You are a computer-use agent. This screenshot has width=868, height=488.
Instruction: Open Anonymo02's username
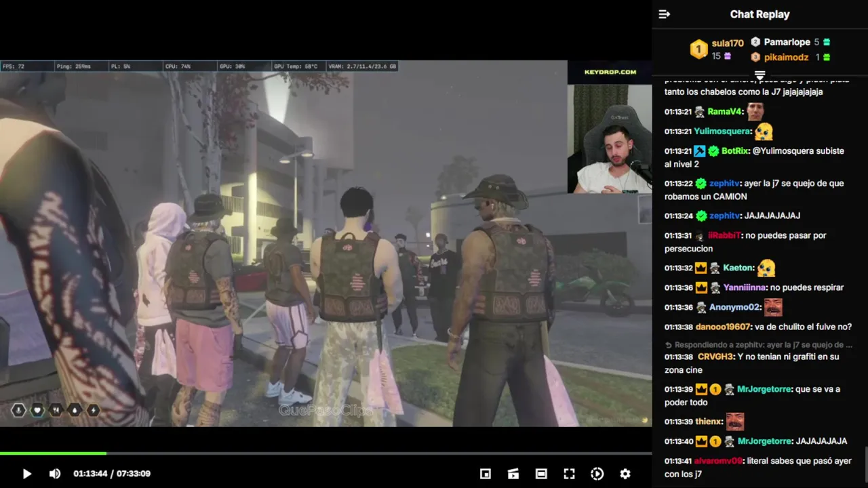coord(734,308)
